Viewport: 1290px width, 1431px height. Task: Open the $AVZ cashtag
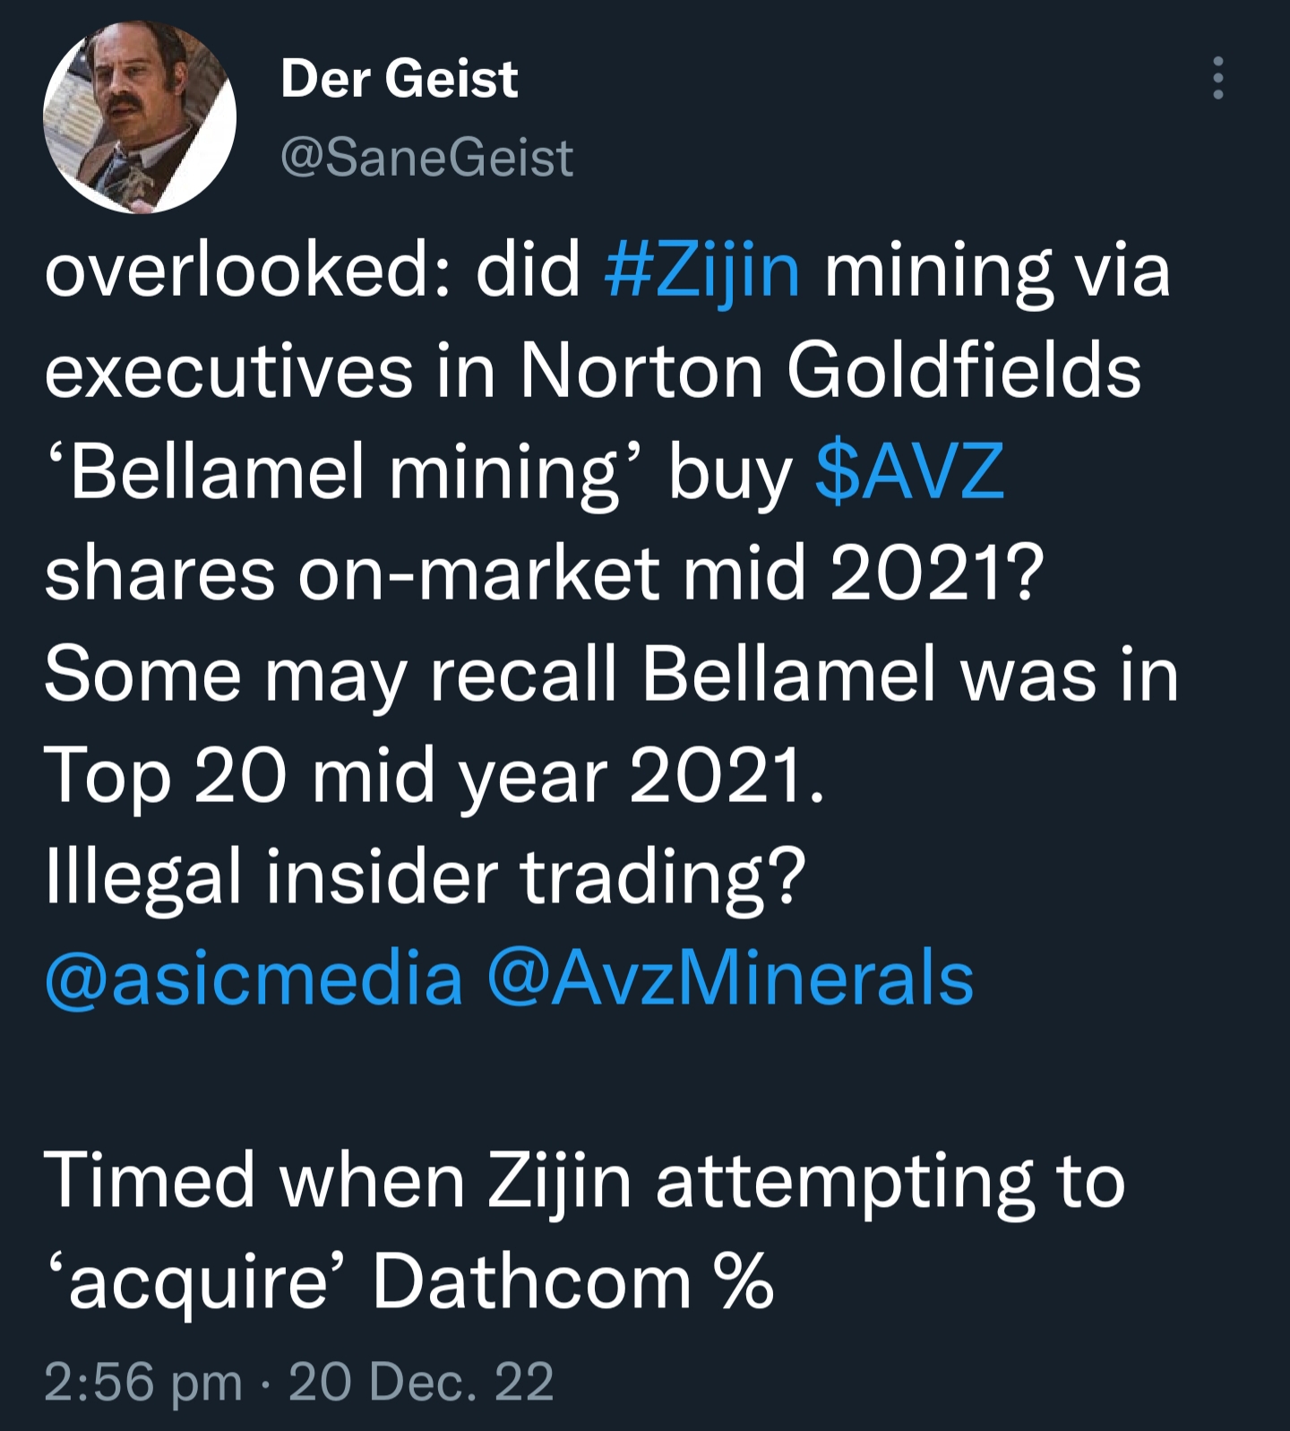pos(909,472)
